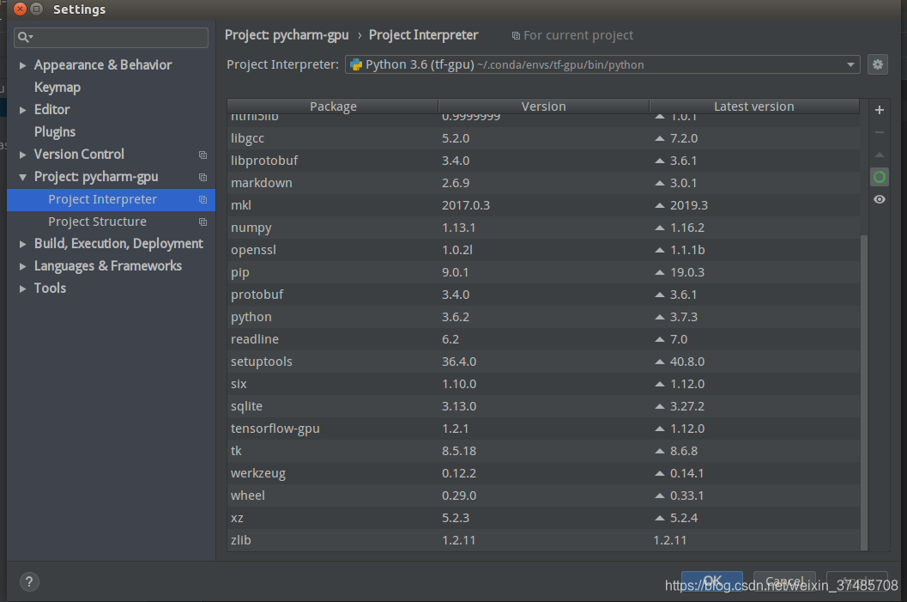The height and width of the screenshot is (602, 907).
Task: Select the sqlite package row
Action: point(544,406)
